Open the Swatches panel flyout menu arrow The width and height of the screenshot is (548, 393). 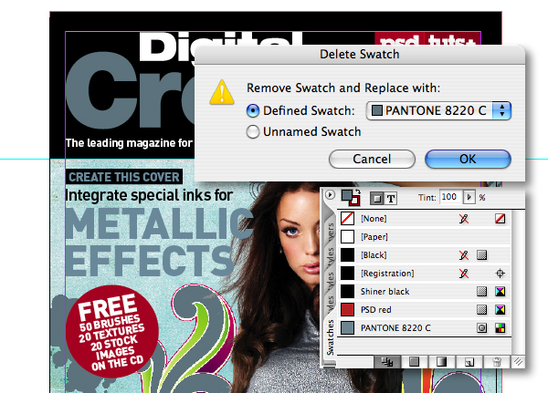330,195
